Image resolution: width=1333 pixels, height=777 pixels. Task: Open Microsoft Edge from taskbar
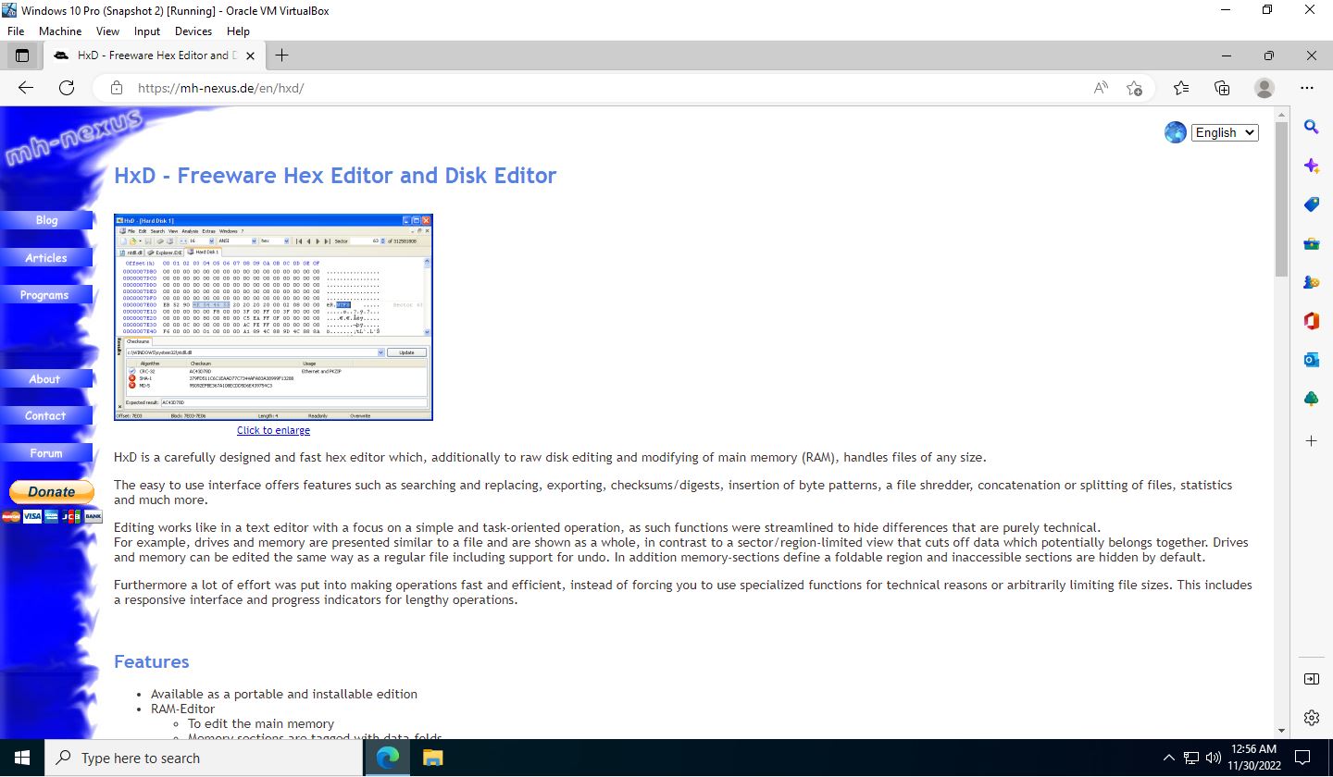click(x=388, y=758)
